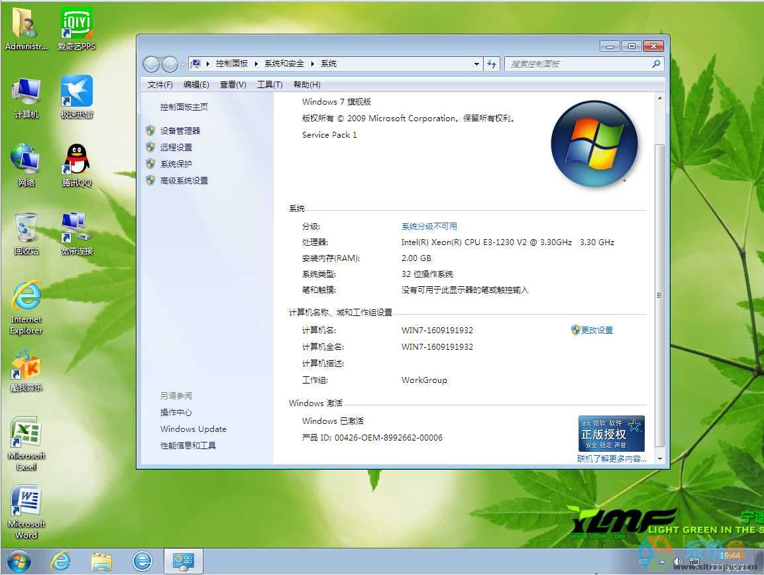Click the Back navigation arrow
This screenshot has width=764, height=575.
tap(152, 64)
